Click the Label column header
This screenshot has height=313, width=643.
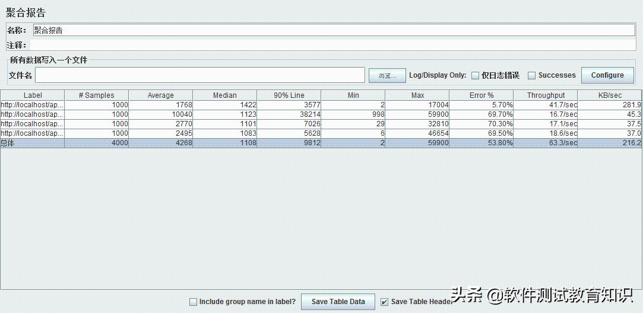(x=33, y=95)
